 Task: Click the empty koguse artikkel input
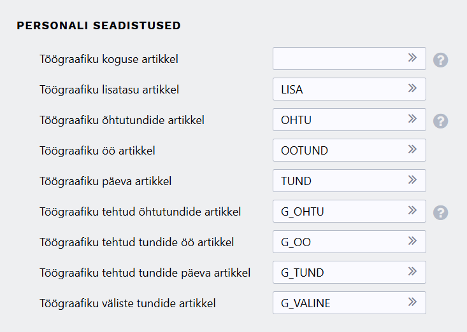[x=349, y=59]
